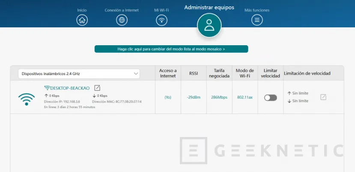Open the Conexión a Internet globe icon
Screen dimensions: 355x172
122,20
